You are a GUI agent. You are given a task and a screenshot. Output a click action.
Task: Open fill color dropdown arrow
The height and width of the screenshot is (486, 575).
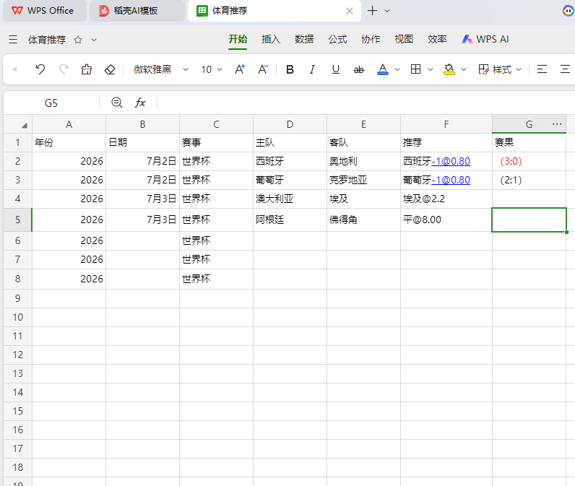click(464, 69)
